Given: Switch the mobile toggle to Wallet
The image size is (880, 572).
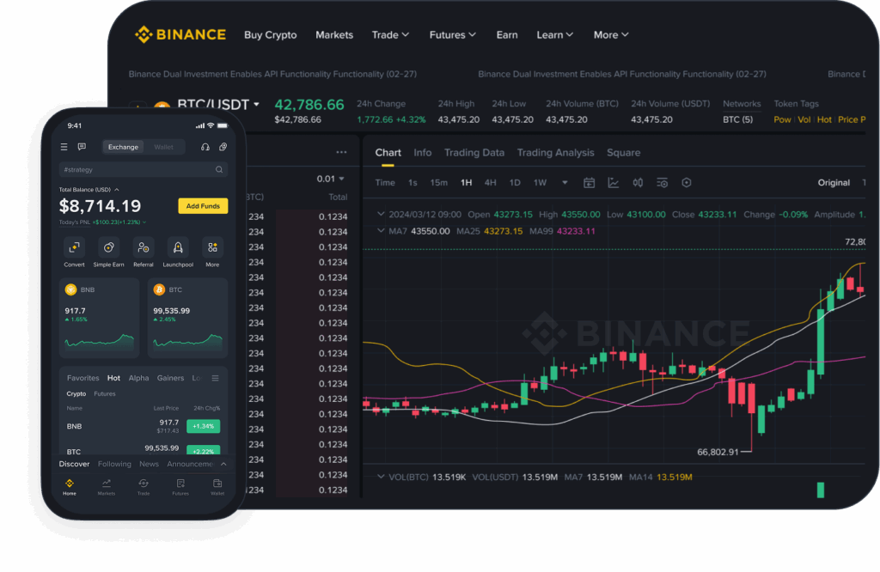Looking at the screenshot, I should click(x=163, y=147).
